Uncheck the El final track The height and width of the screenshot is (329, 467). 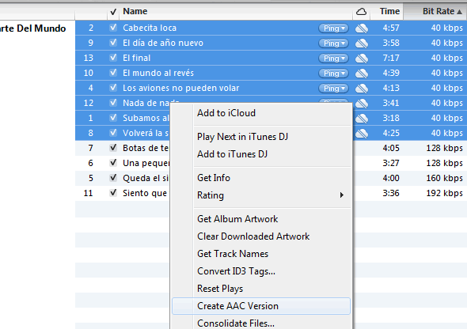tap(113, 58)
